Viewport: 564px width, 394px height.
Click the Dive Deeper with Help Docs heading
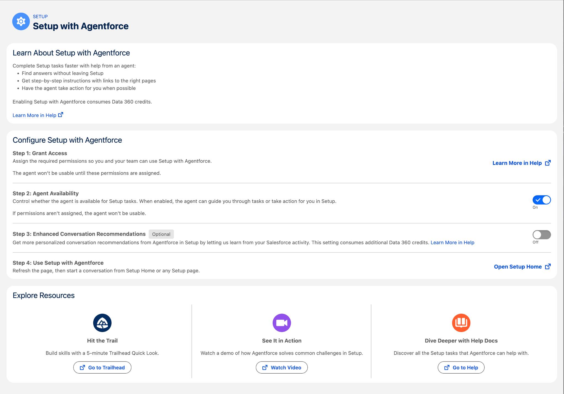click(x=461, y=341)
